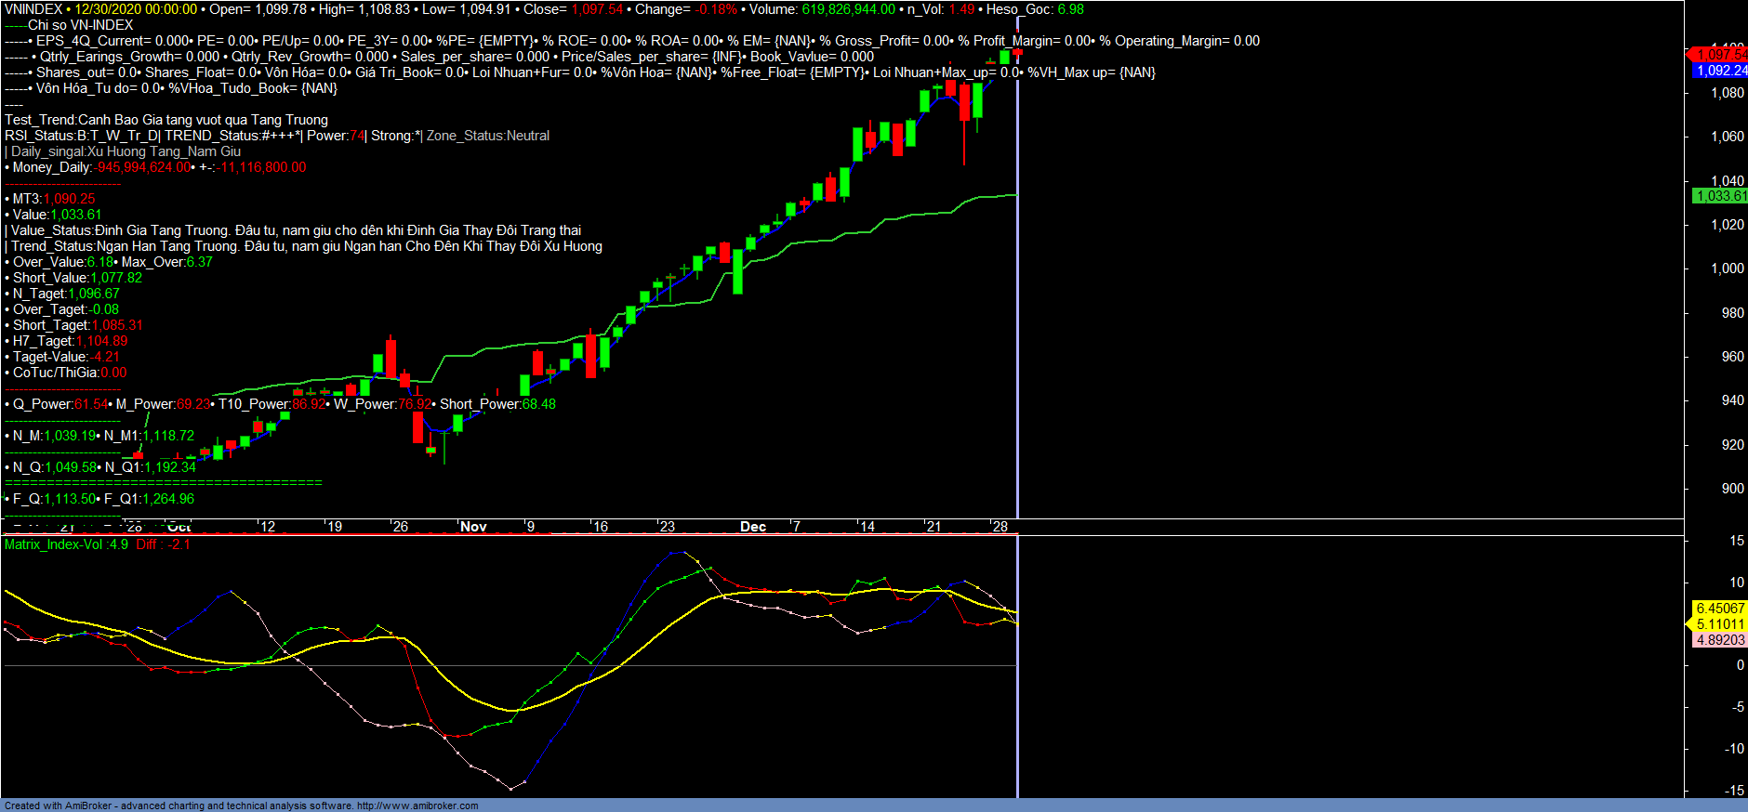Viewport: 1748px width, 812px height.
Task: Click the pink 4.89203 indicator tag
Action: (x=1719, y=640)
